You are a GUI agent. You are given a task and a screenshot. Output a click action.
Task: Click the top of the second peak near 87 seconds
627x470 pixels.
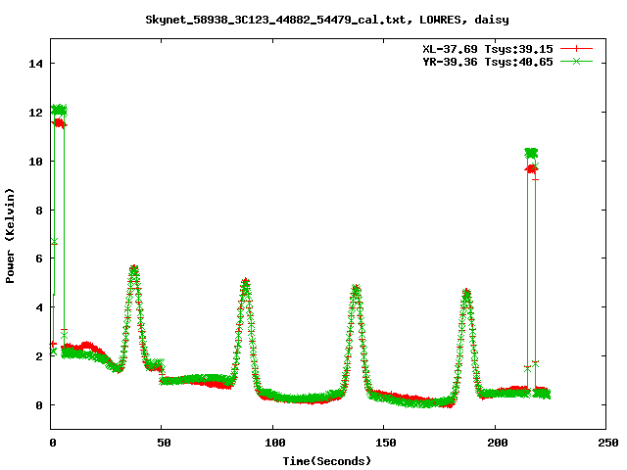pyautogui.click(x=245, y=282)
